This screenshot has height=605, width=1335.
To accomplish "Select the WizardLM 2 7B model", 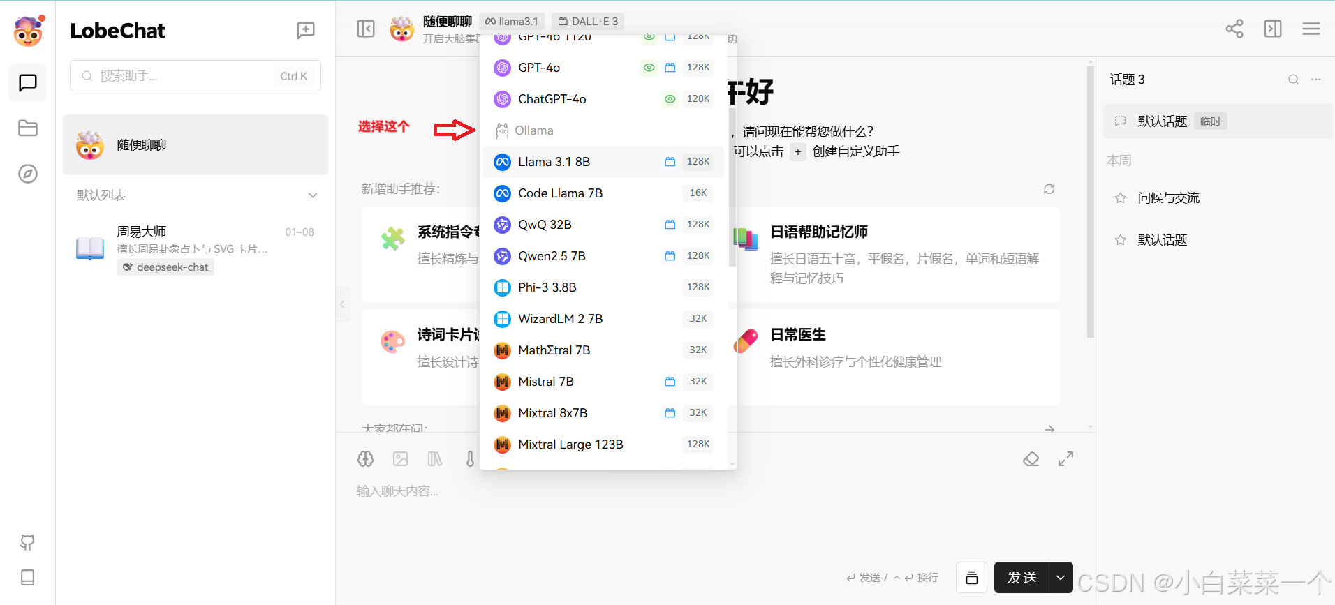I will coord(603,319).
